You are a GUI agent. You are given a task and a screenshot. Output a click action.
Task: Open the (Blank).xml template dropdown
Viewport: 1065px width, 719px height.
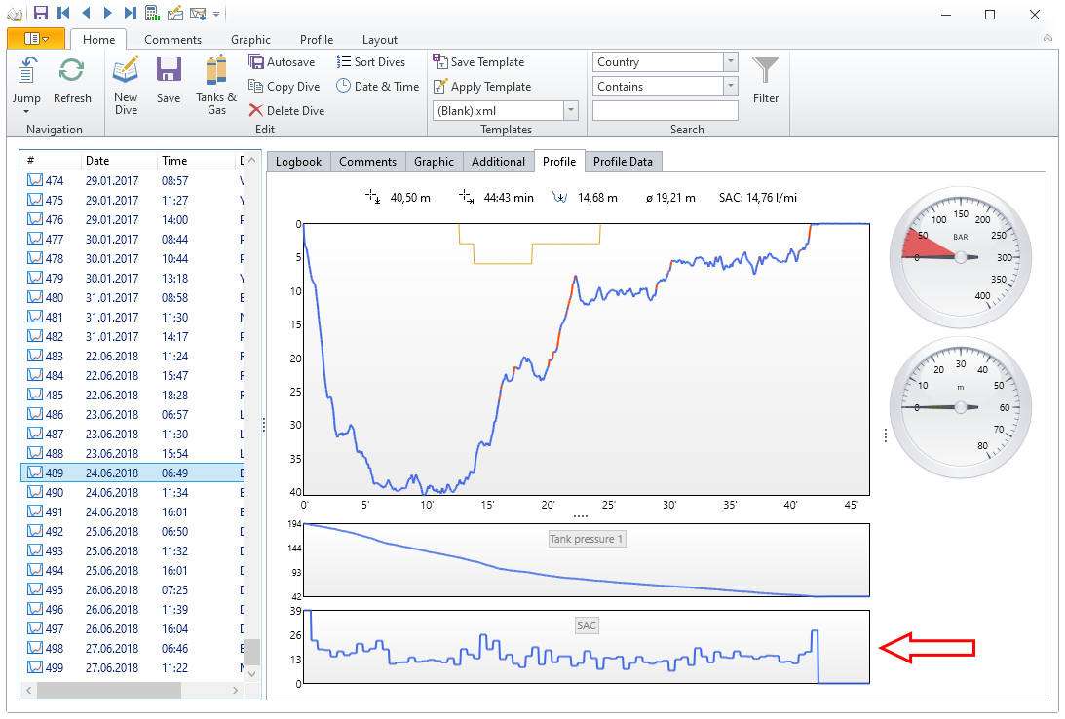pyautogui.click(x=571, y=111)
